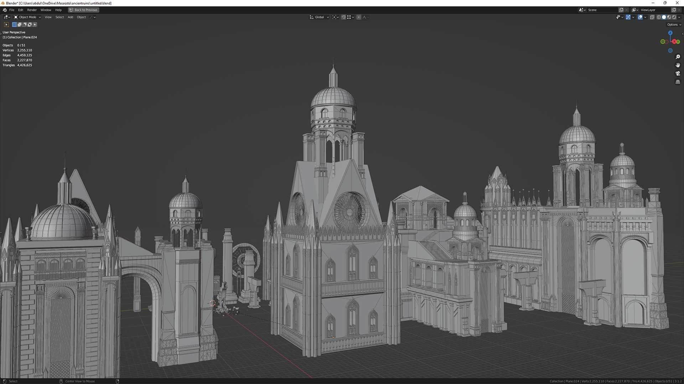The image size is (684, 384).
Task: Open the Scene browse dropdown
Action: (582, 10)
